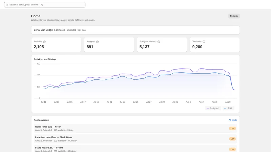Click the Low badge for Water Filter Jug
Viewport: 271px width, 152px height.
click(x=232, y=128)
